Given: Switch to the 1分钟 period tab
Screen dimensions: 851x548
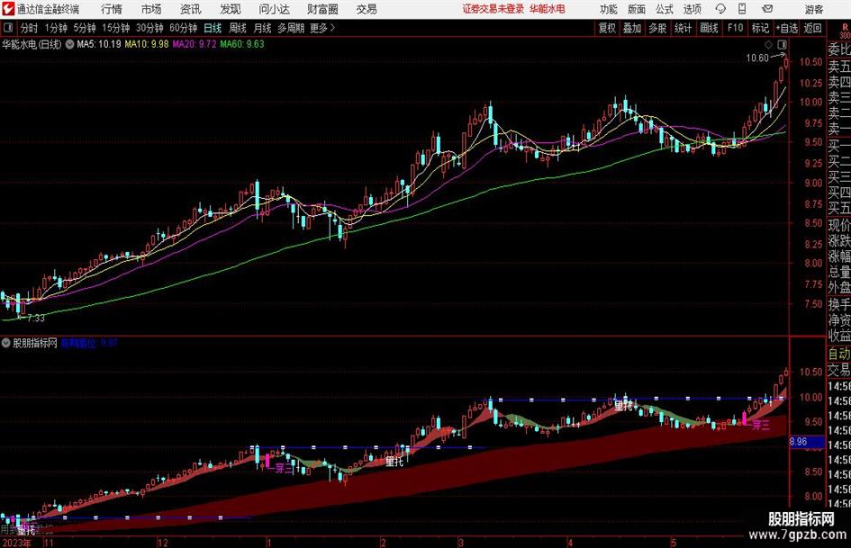Looking at the screenshot, I should coord(56,28).
